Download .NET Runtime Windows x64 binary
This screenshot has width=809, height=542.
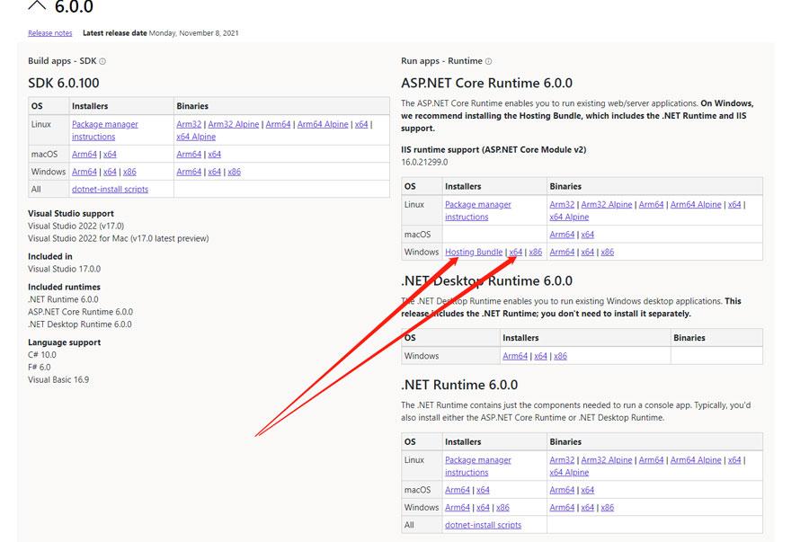588,508
